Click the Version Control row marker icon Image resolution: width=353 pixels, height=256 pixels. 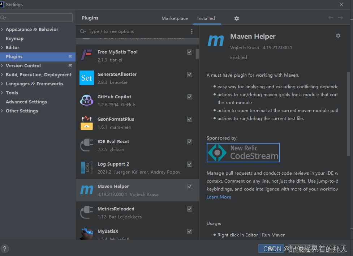point(70,65)
